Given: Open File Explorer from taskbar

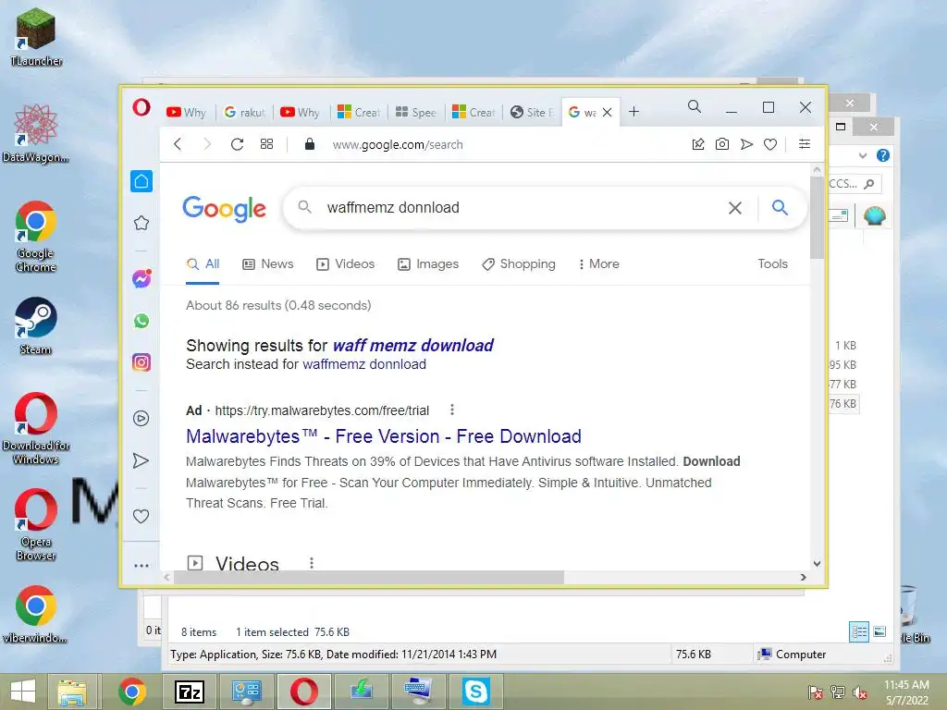Looking at the screenshot, I should click(x=72, y=692).
